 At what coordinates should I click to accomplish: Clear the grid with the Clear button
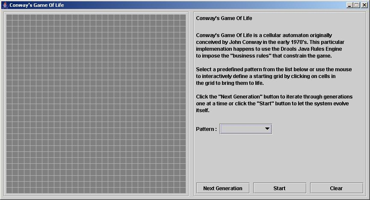(x=336, y=188)
